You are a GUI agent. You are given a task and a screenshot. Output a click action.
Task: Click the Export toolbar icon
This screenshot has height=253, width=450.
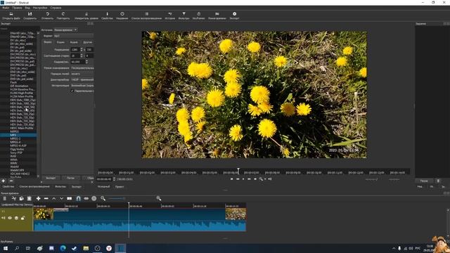(x=234, y=14)
